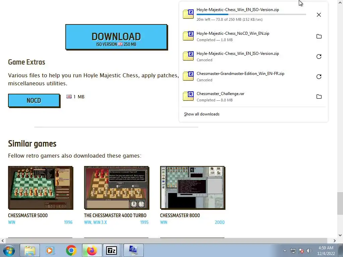This screenshot has height=257, width=343.
Task: Click WIN platform link under Chessmaster 5000
Action: (12, 222)
